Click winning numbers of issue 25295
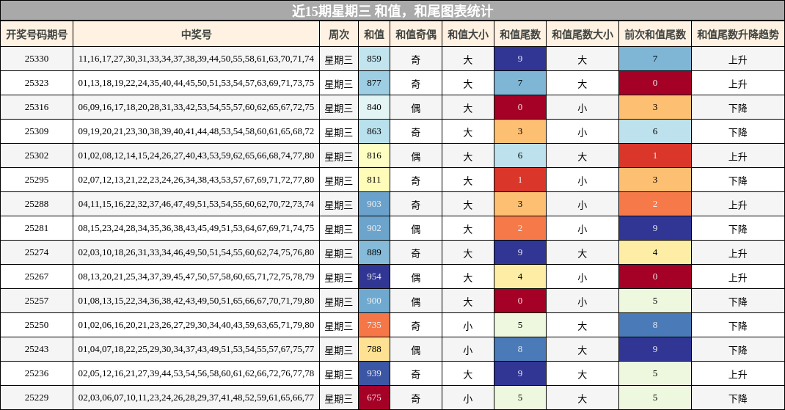Viewport: 785px width, 410px height. pos(197,180)
